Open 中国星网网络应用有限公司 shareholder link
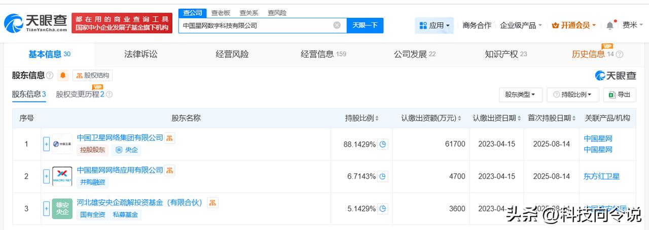Viewport: 649px width, 230px height. tap(120, 170)
